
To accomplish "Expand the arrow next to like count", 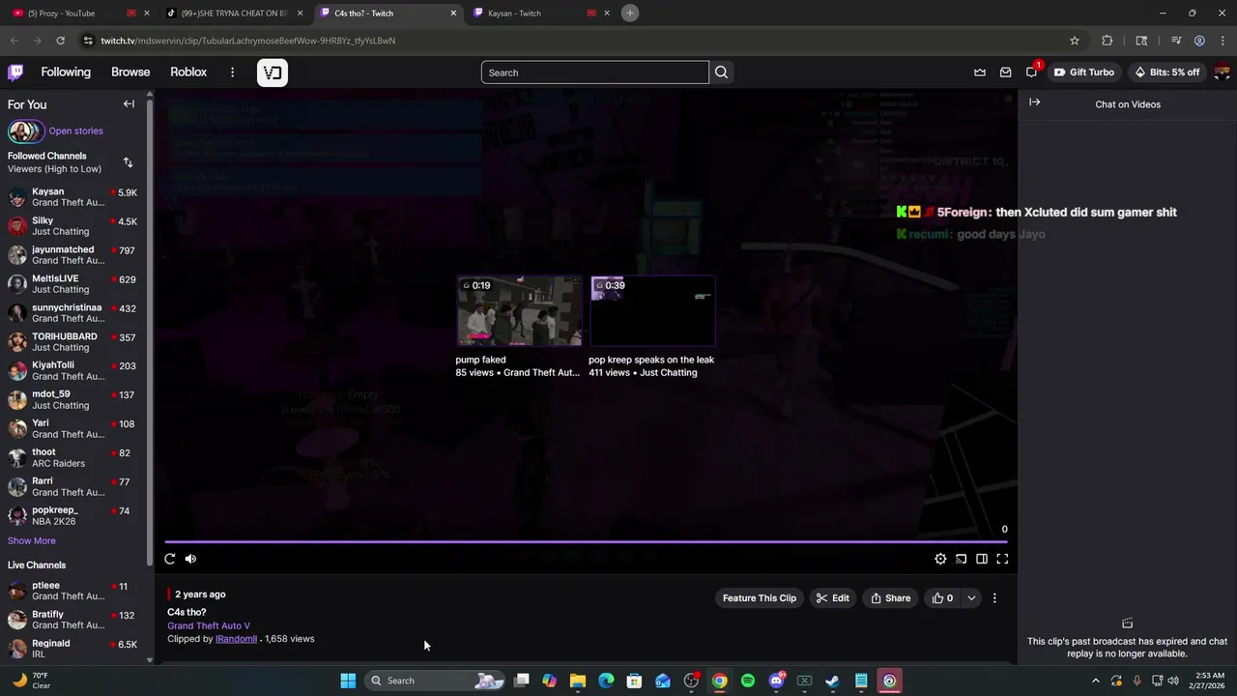I will 971,598.
